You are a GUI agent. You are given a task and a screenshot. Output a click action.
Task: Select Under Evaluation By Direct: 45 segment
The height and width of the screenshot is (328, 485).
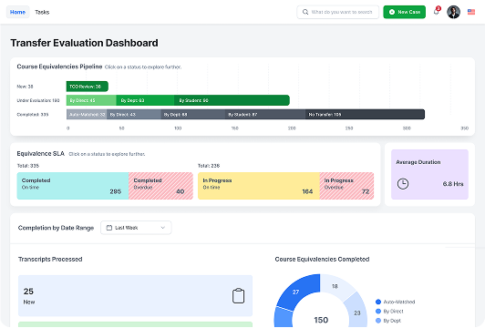(91, 100)
